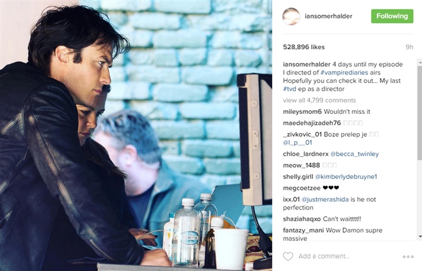Click scrollbar up arrow in comments
Viewport: 422px width, 271px height.
tap(420, 62)
